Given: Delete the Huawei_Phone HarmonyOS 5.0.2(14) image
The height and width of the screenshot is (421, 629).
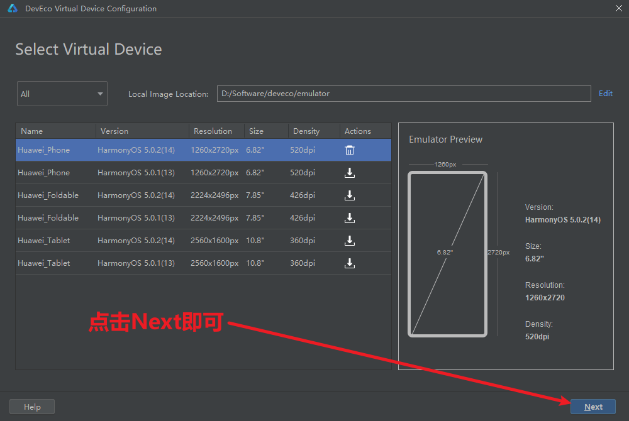Looking at the screenshot, I should pyautogui.click(x=349, y=150).
